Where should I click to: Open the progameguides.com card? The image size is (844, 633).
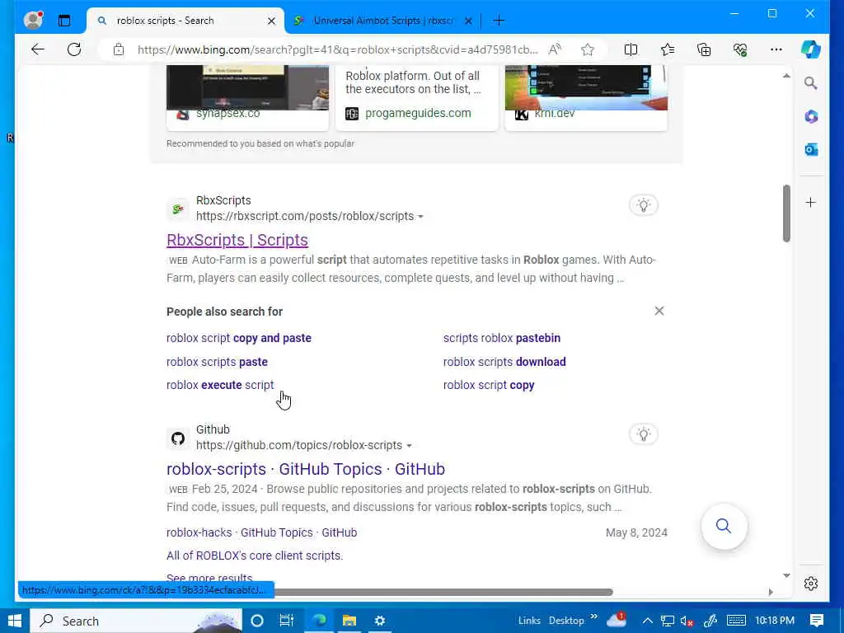[416, 97]
